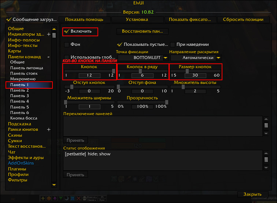Click the Установка button
The height and width of the screenshot is (203, 277).
click(x=137, y=20)
